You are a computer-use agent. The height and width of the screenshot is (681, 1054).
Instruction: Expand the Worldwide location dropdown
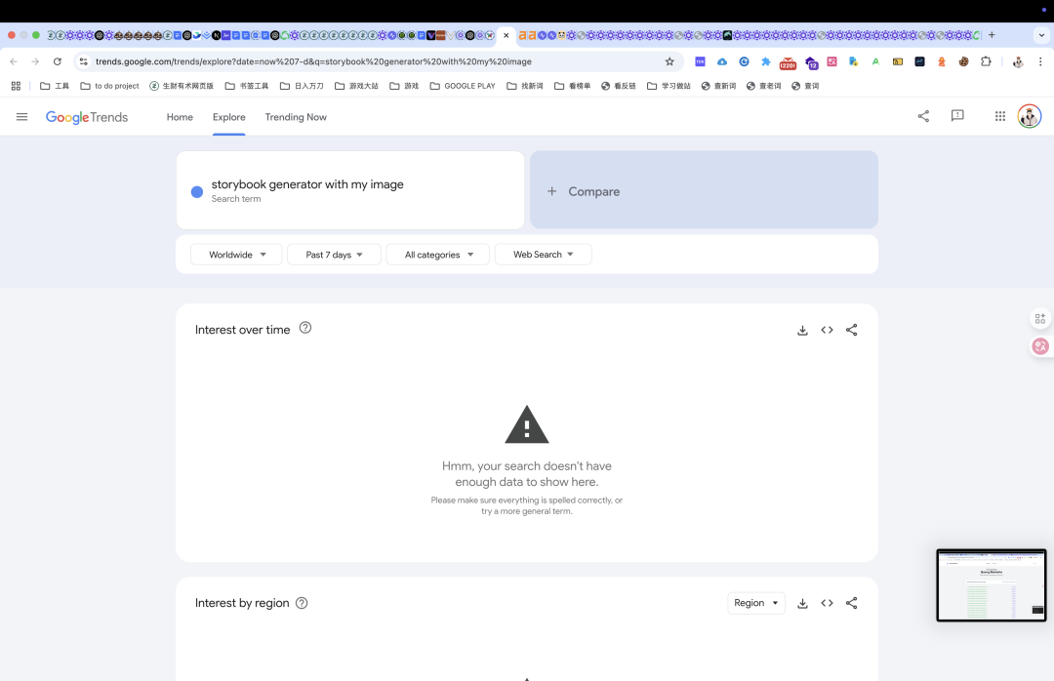(236, 254)
